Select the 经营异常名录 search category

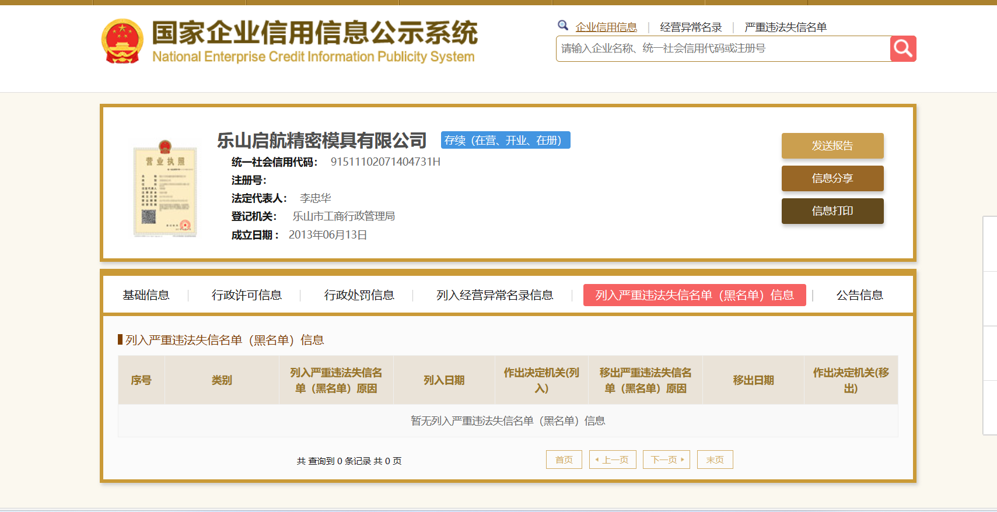pyautogui.click(x=691, y=27)
